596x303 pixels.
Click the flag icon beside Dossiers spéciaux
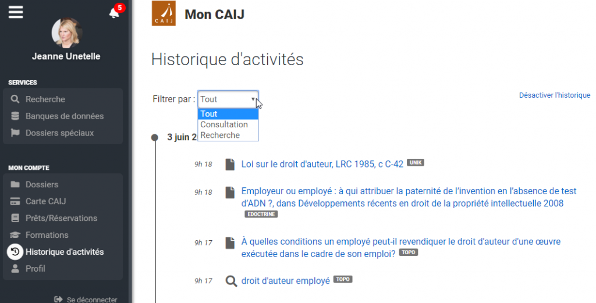pos(15,133)
